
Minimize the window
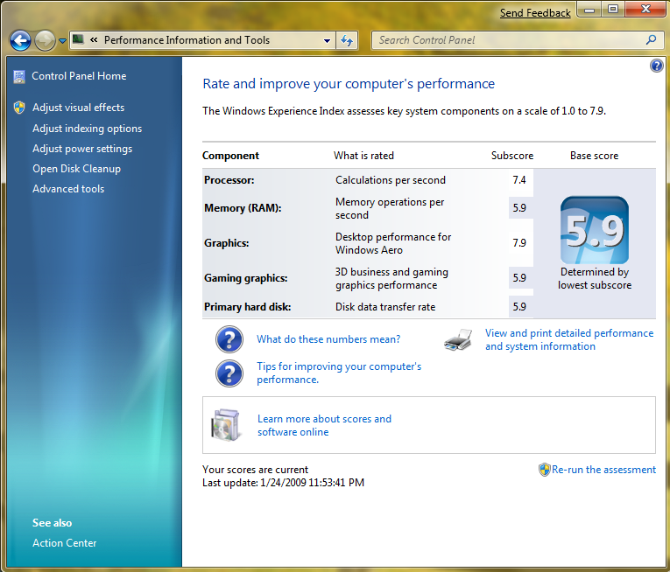tap(589, 10)
